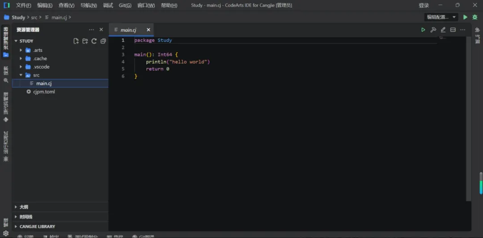Collapse all folders in the explorer
The width and height of the screenshot is (483, 238).
tap(103, 41)
